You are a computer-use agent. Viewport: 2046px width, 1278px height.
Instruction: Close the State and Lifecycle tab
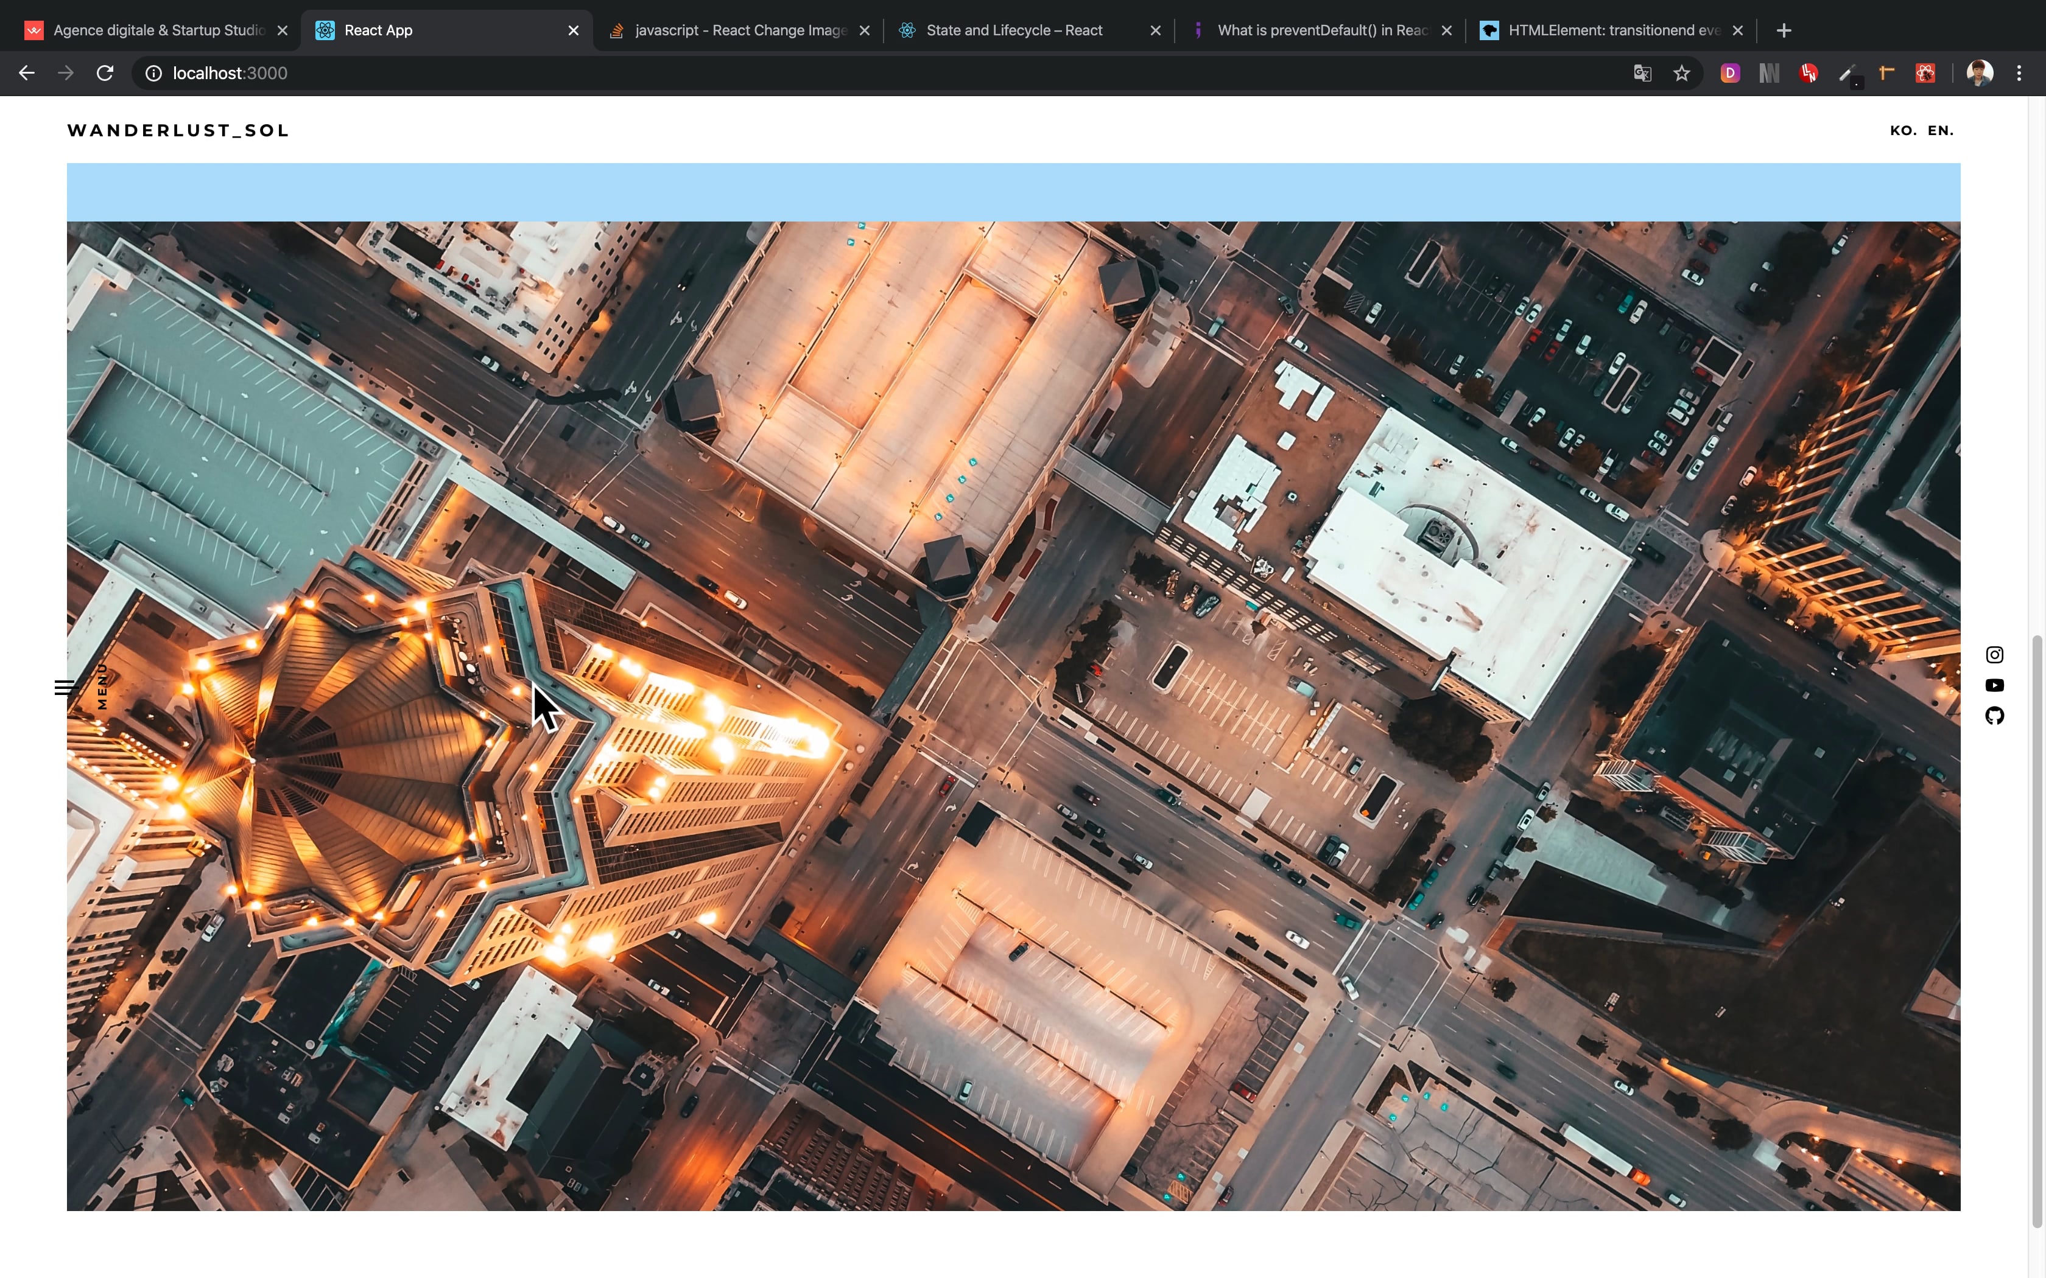point(1156,30)
